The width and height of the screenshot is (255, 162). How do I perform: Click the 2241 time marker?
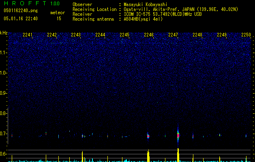pos(27,35)
